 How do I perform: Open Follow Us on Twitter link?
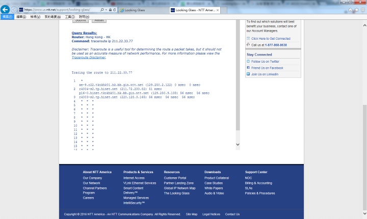tap(265, 62)
